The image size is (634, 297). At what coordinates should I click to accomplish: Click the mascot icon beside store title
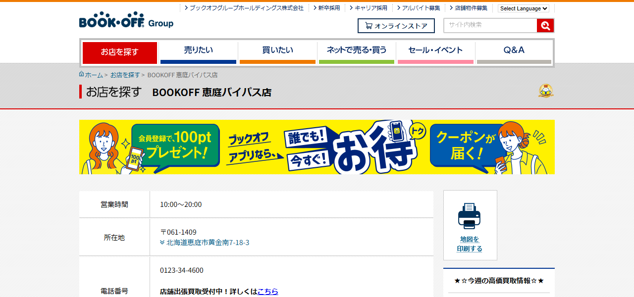(x=546, y=91)
